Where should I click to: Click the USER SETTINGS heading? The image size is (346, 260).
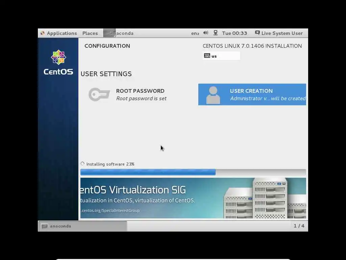coord(106,74)
